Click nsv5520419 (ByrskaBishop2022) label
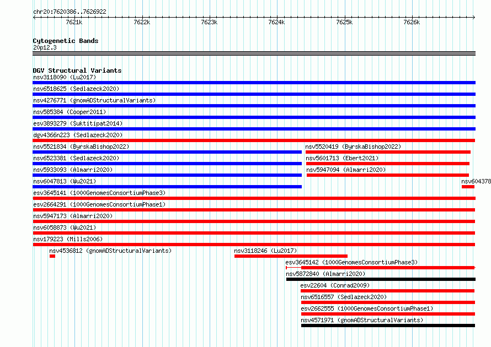The height and width of the screenshot is (347, 491). [353, 147]
